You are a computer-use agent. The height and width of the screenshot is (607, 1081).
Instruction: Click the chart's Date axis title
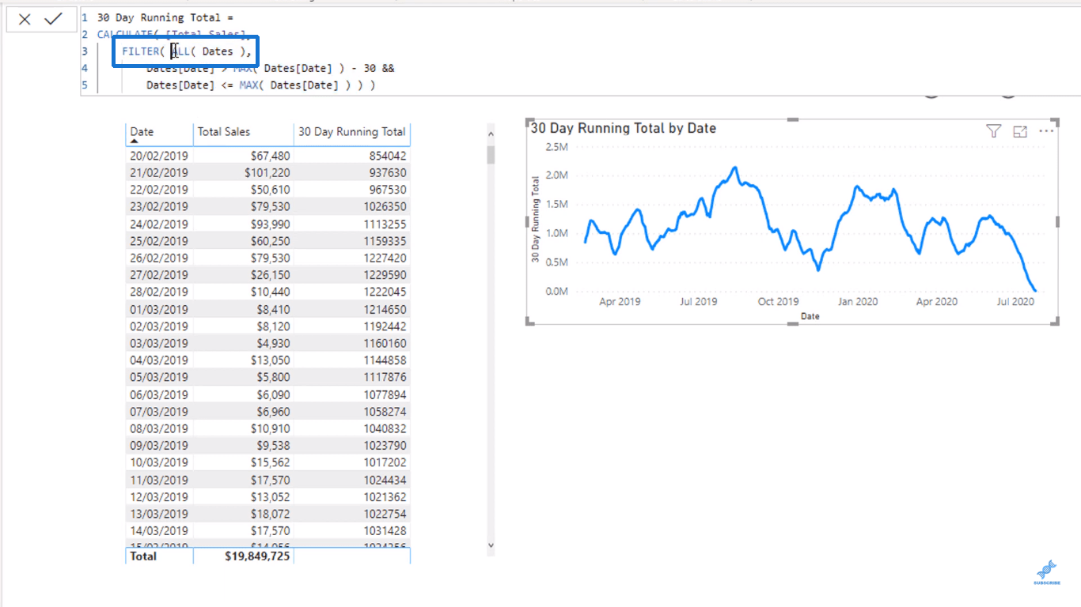point(810,316)
